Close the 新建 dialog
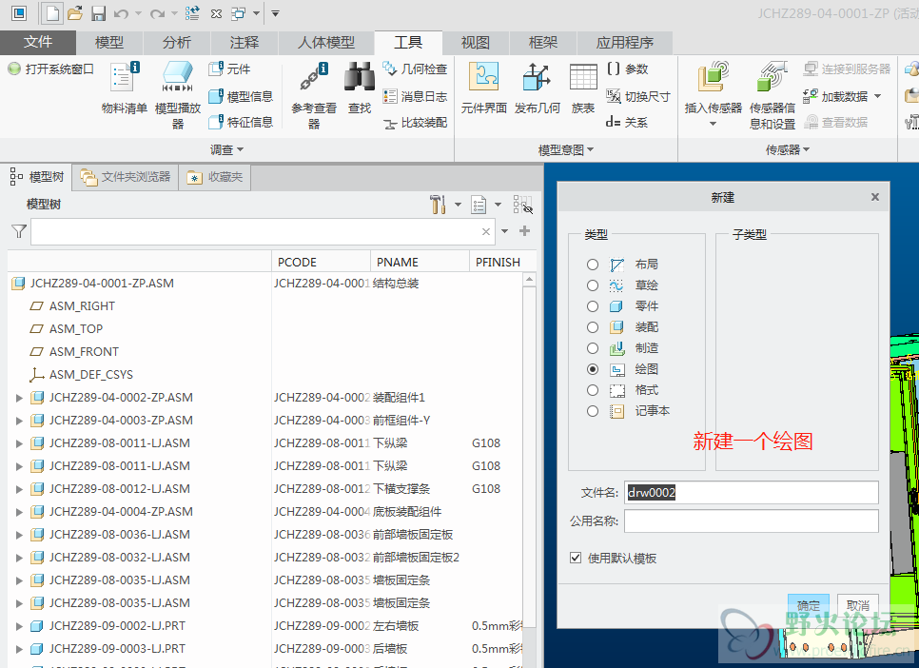 tap(875, 197)
